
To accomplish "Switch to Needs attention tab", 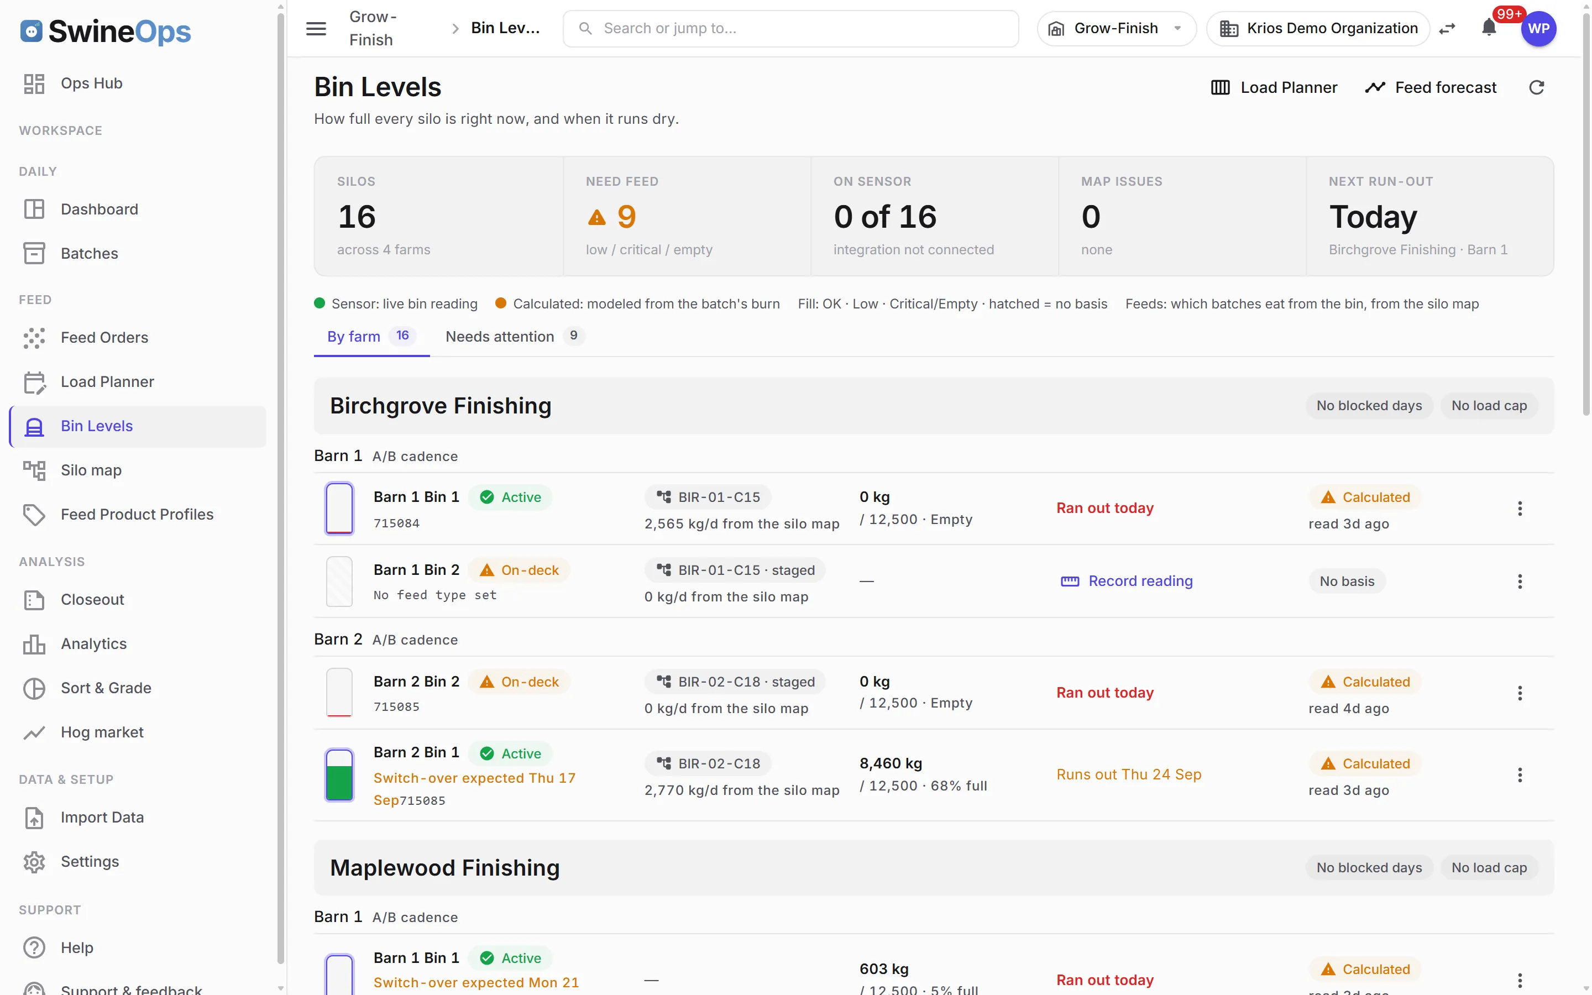I will 515,336.
